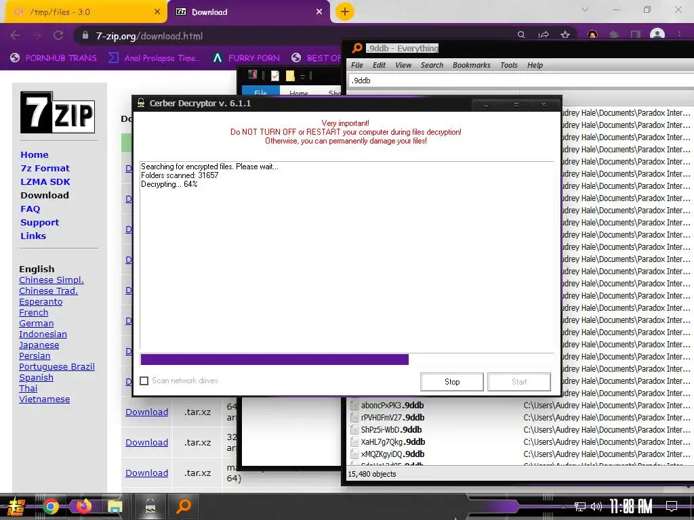Image resolution: width=694 pixels, height=520 pixels.
Task: Open Chrome's three-dot menu
Action: pyautogui.click(x=679, y=35)
